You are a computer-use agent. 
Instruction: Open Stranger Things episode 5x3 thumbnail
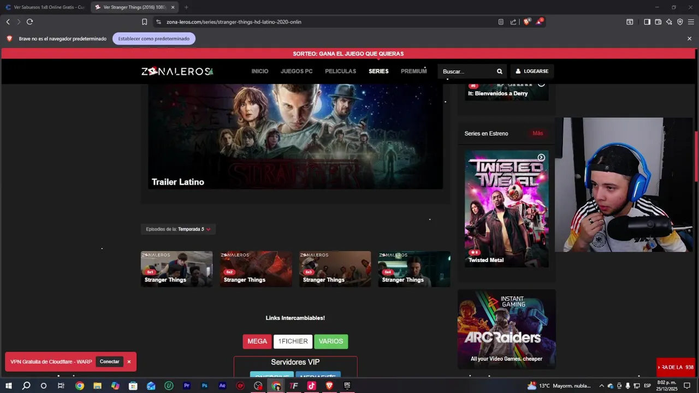click(335, 269)
